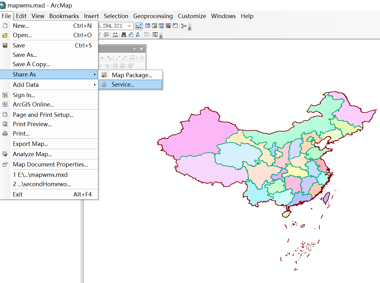Open the Catalog window icon
The image size is (380, 283).
click(155, 26)
